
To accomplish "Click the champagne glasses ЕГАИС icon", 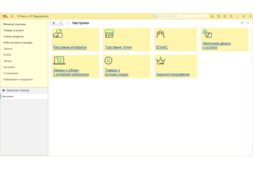I will 160,34.
